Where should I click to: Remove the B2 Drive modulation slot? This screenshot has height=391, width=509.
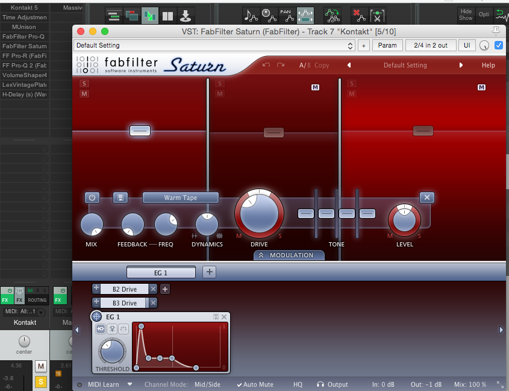(153, 289)
